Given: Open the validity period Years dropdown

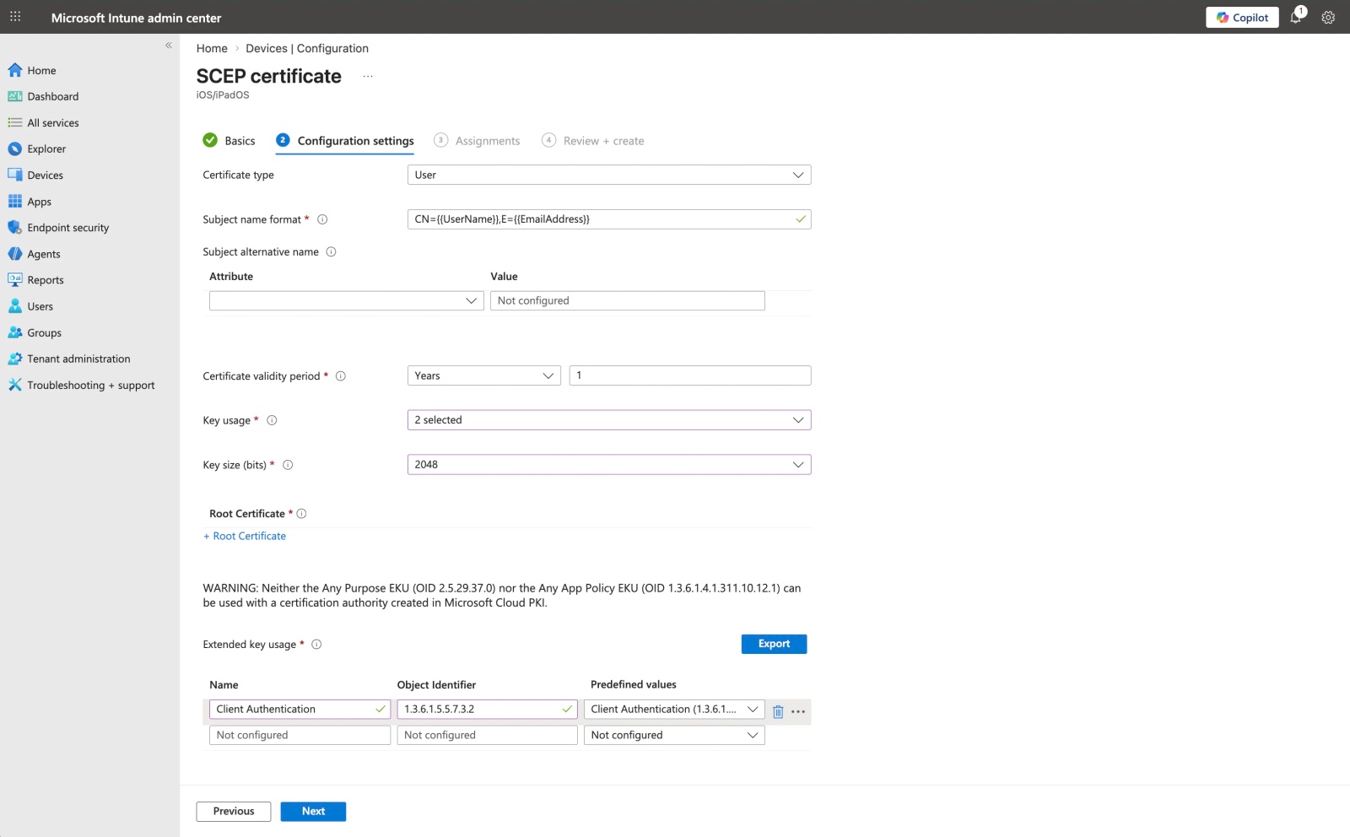Looking at the screenshot, I should click(x=484, y=375).
